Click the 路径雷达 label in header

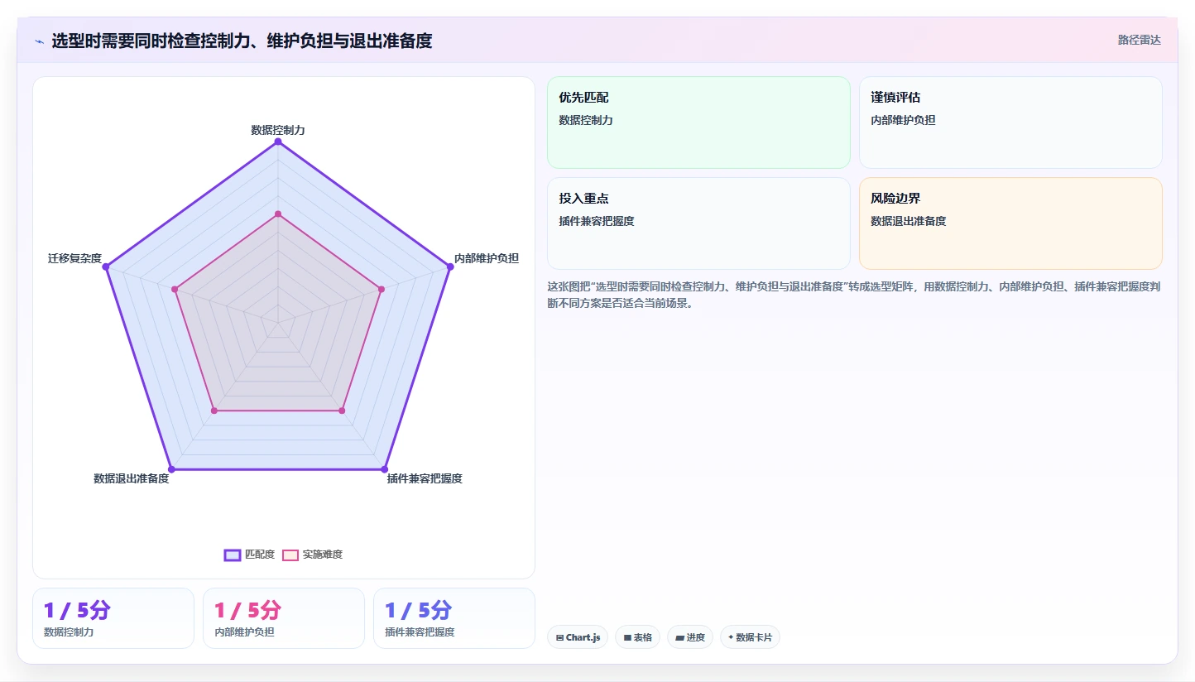[1140, 40]
